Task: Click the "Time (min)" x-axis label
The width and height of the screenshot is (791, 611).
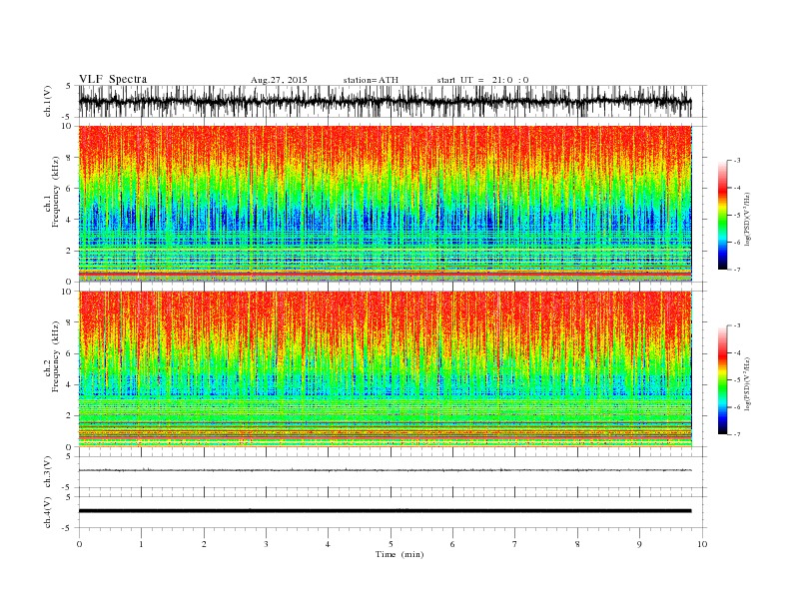Action: [399, 554]
